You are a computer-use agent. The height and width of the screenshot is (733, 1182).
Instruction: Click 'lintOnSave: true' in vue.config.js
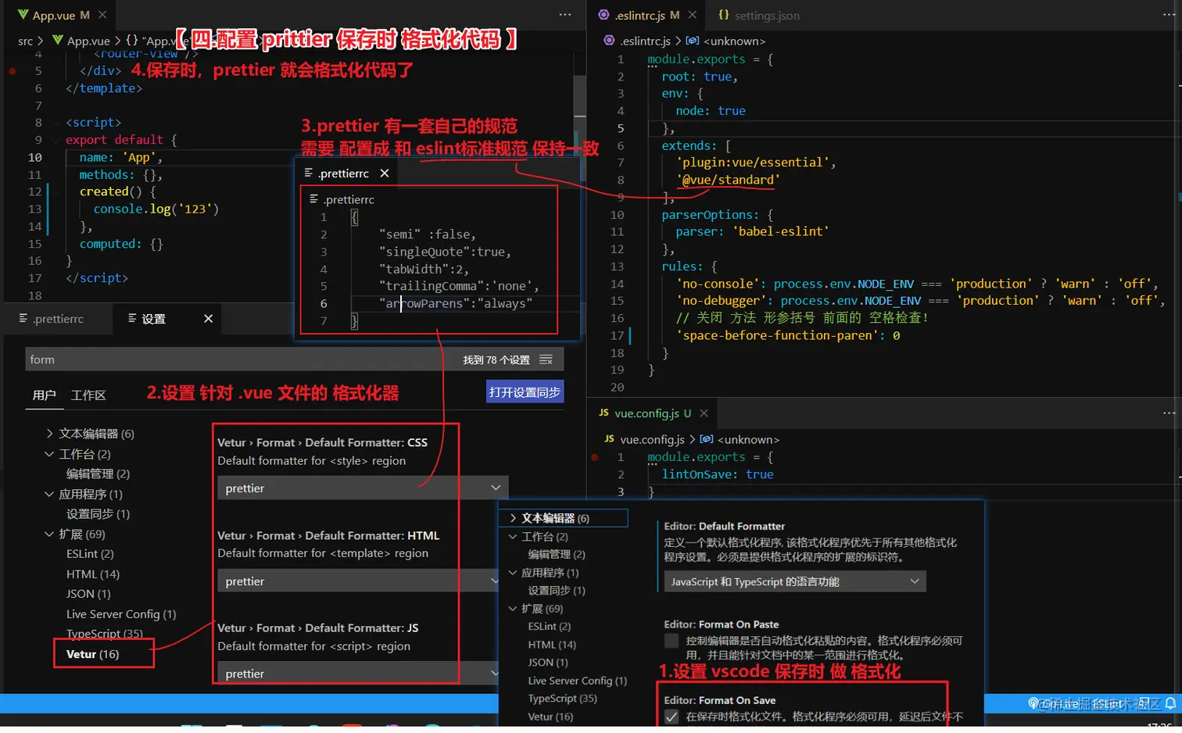click(x=718, y=474)
